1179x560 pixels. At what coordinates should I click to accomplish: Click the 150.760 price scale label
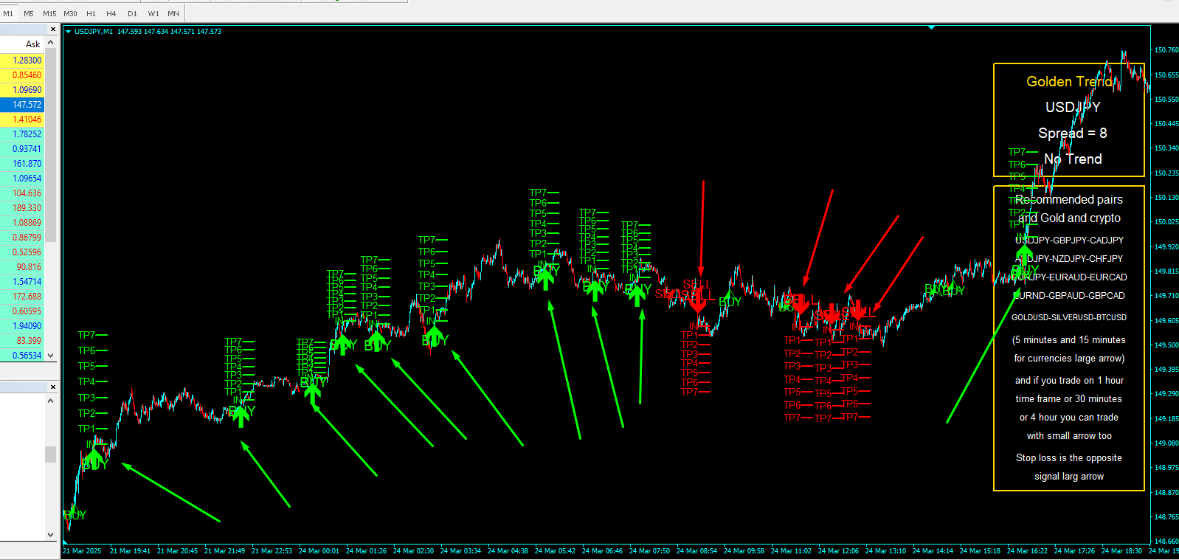tap(1166, 50)
